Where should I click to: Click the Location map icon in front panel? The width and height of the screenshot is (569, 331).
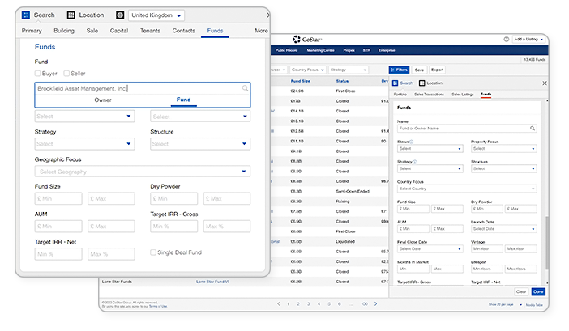[x=71, y=15]
